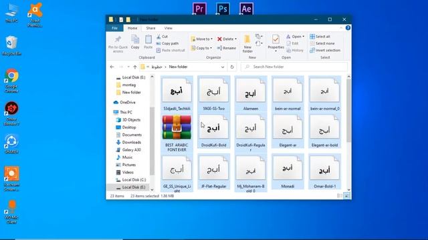Open Recycle Bin on desktop
Image resolution: width=428 pixels, height=240 pixels.
point(11,46)
